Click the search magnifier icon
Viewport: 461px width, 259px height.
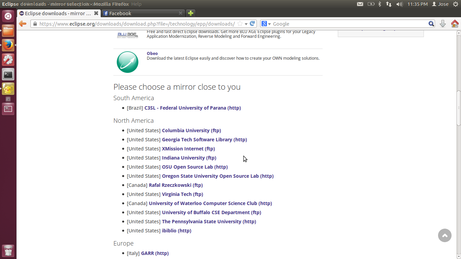[431, 24]
